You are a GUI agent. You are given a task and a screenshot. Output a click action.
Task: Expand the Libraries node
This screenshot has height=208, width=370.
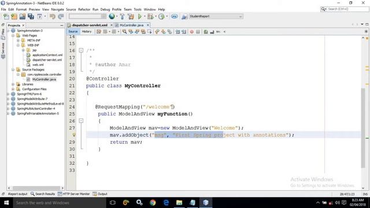point(13,84)
